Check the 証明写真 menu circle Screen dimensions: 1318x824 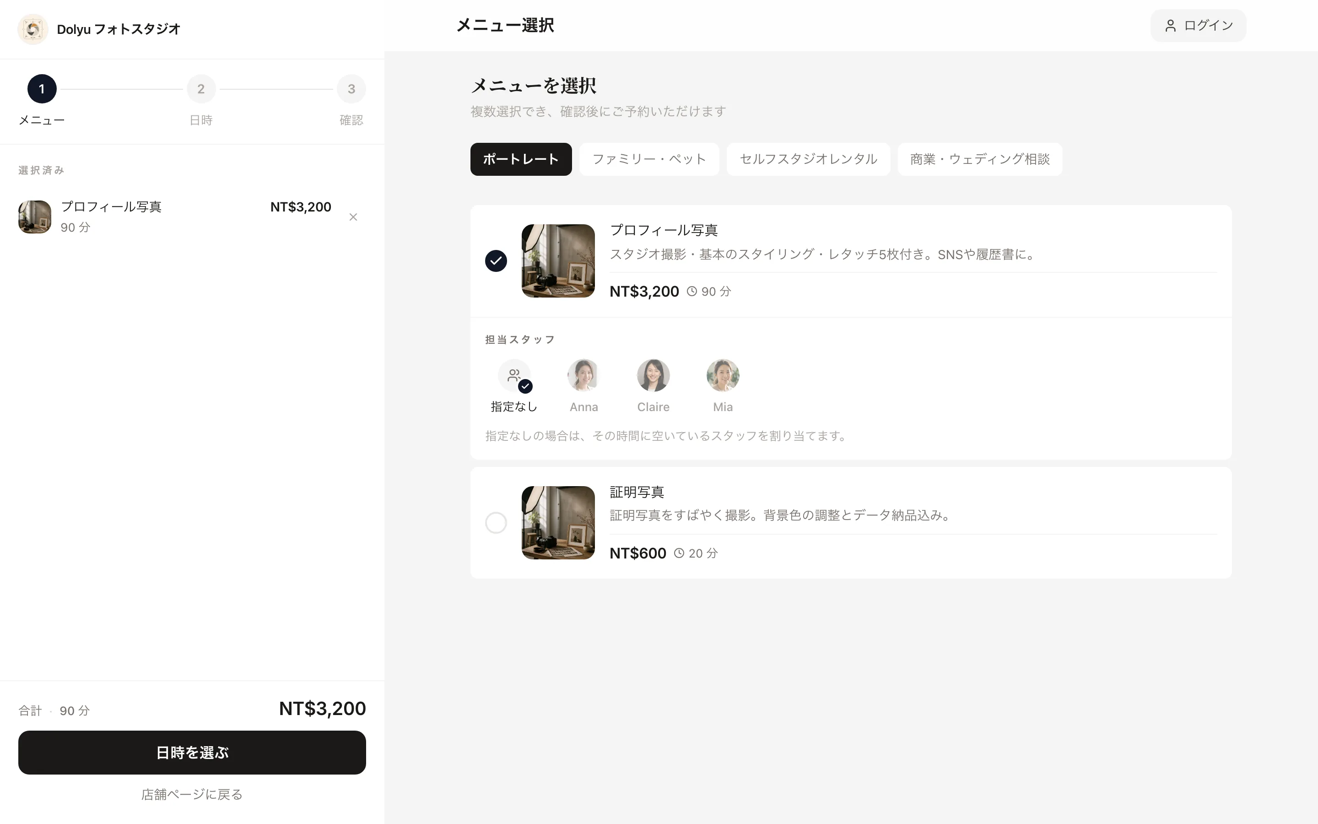(496, 523)
